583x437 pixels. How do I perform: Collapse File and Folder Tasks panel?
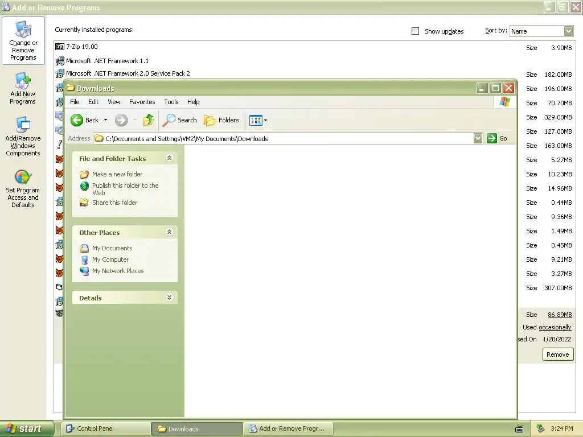[x=169, y=158]
